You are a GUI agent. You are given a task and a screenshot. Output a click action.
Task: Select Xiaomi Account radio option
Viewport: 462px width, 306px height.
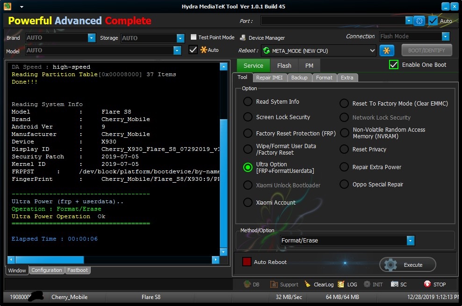coord(248,202)
